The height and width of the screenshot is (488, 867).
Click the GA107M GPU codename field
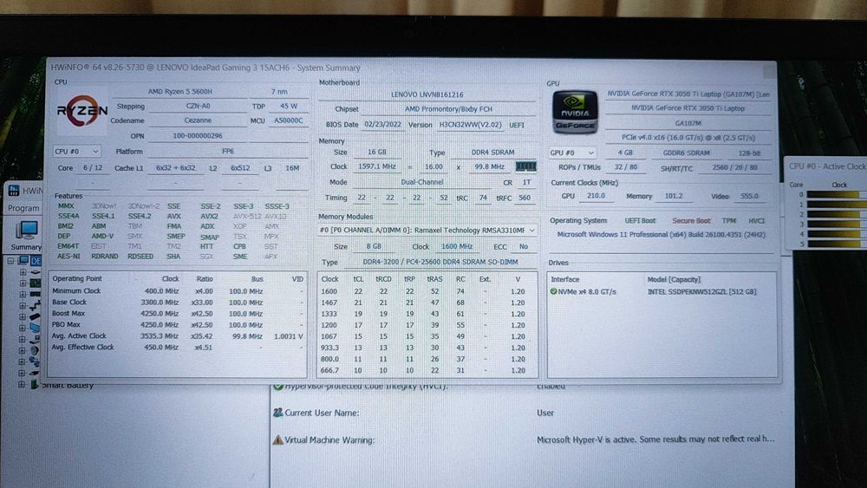coord(688,123)
